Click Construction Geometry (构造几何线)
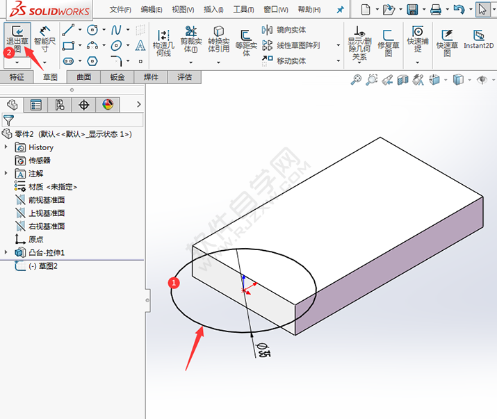The height and width of the screenshot is (419, 497). (163, 43)
